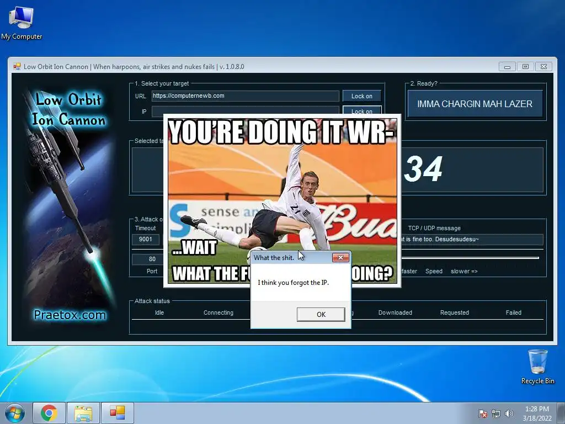This screenshot has height=424, width=565.
Task: Click the Port label under 80
Action: [x=152, y=271]
